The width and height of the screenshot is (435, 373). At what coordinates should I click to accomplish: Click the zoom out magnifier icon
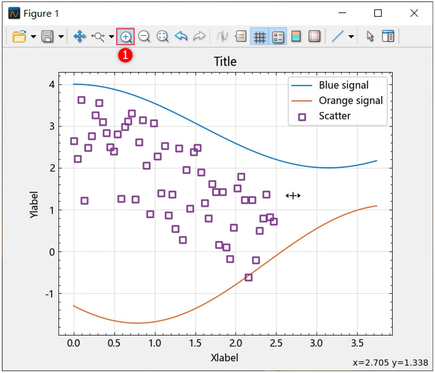click(144, 37)
